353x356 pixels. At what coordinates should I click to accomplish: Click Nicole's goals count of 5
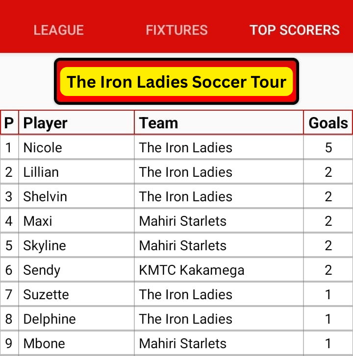(x=328, y=147)
